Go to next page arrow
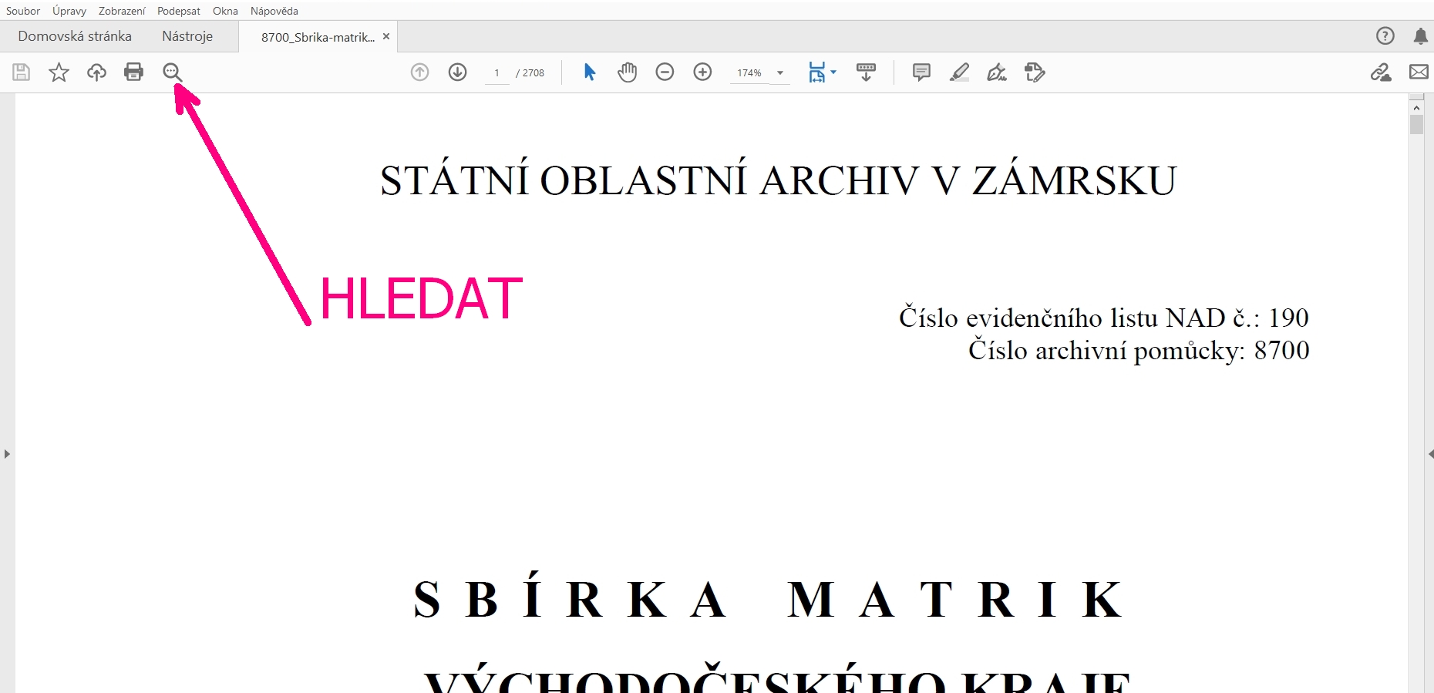Viewport: 1434px width, 693px height. pyautogui.click(x=457, y=72)
